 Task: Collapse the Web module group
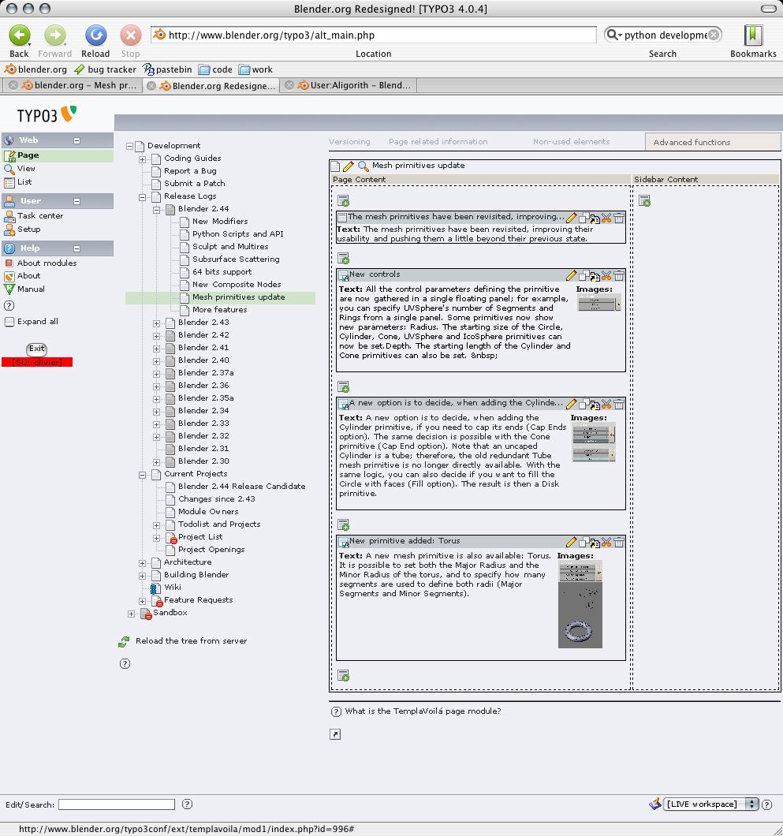76,140
